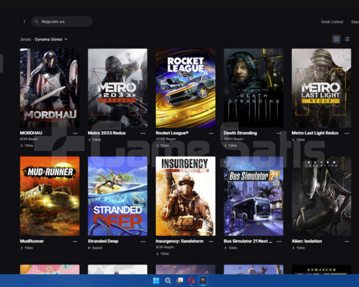Go back using the left arrow

tap(25, 21)
